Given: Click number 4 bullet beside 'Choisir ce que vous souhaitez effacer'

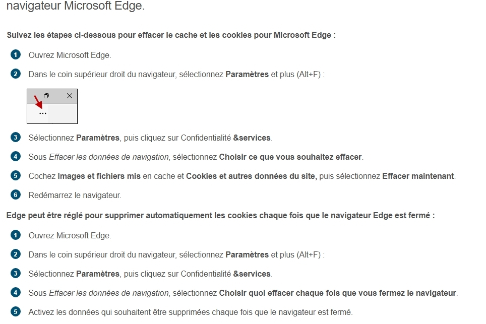Looking at the screenshot, I should [x=16, y=156].
